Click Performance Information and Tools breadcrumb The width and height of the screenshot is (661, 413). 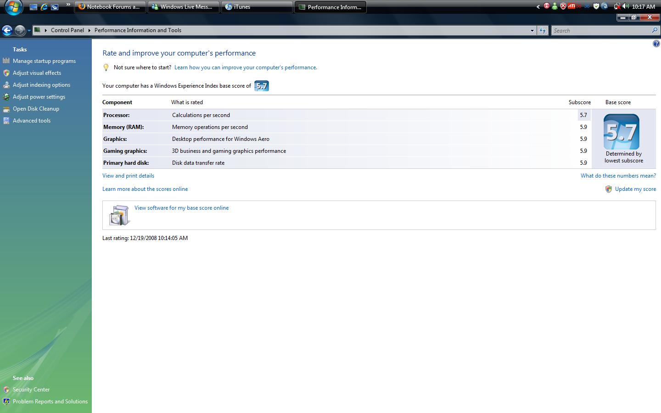pyautogui.click(x=138, y=30)
